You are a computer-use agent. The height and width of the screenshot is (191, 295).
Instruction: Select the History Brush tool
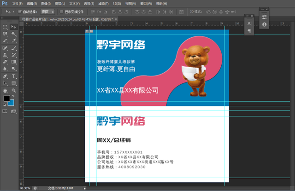(13, 55)
